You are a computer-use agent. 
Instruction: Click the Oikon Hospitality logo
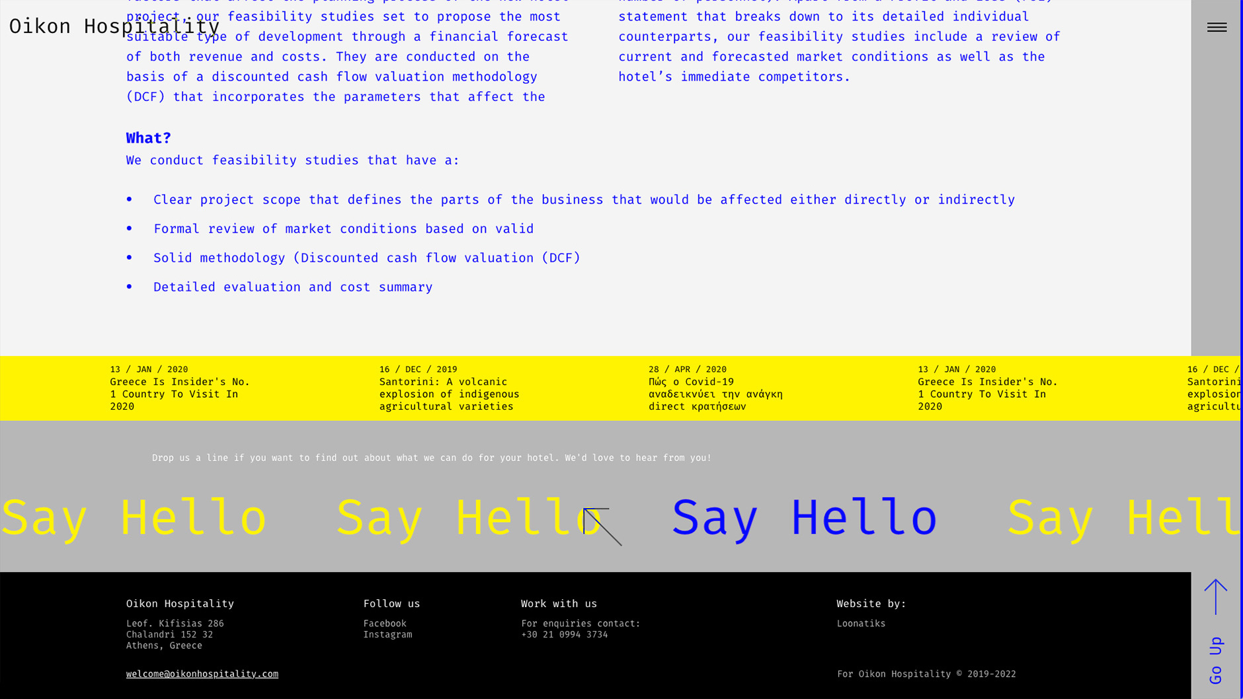(114, 26)
